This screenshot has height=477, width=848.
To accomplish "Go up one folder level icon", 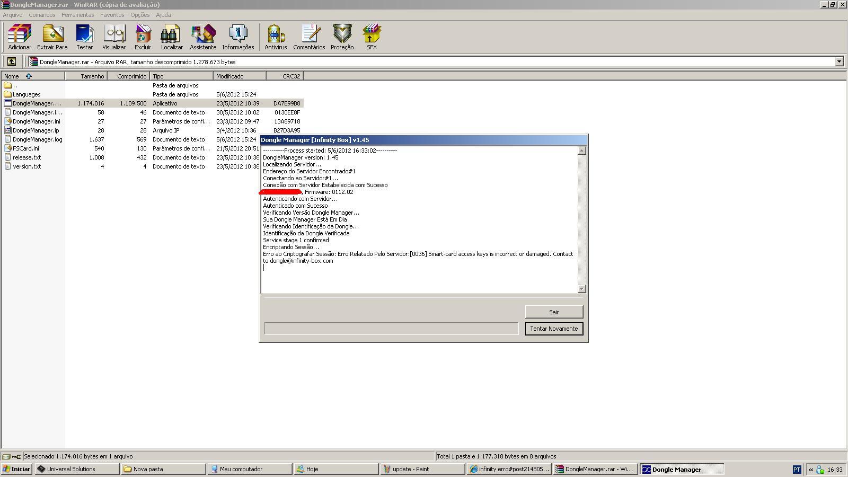I will (x=11, y=61).
